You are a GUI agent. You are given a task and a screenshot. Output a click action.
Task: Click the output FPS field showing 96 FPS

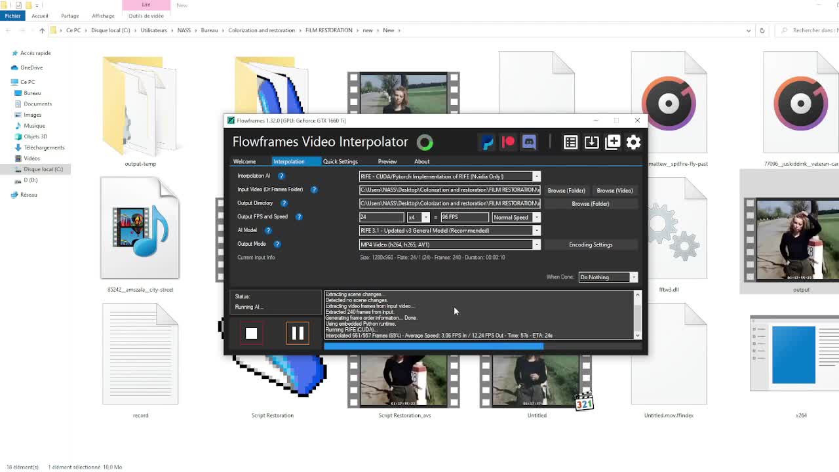[x=465, y=217]
